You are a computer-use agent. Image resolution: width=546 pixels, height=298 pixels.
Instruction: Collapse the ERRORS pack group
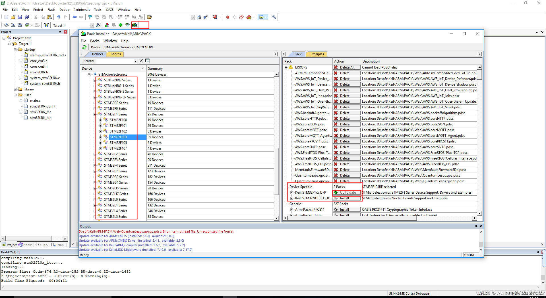click(286, 67)
